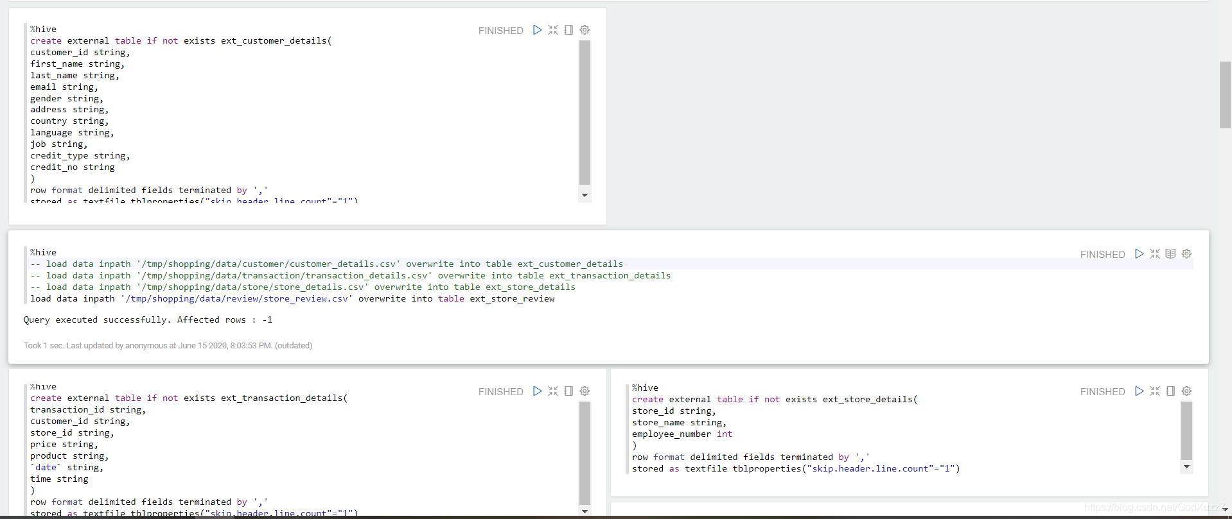Hide editor of load data paragraph

click(1155, 254)
